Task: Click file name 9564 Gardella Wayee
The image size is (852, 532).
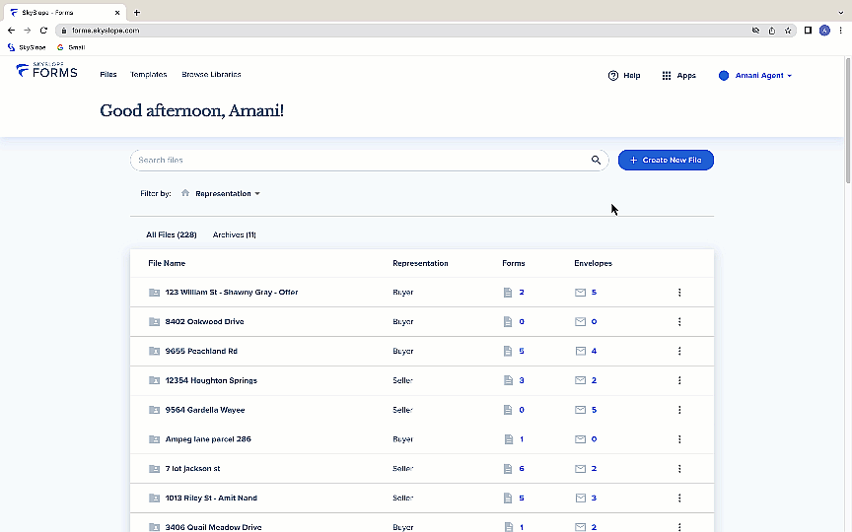Action: (205, 410)
